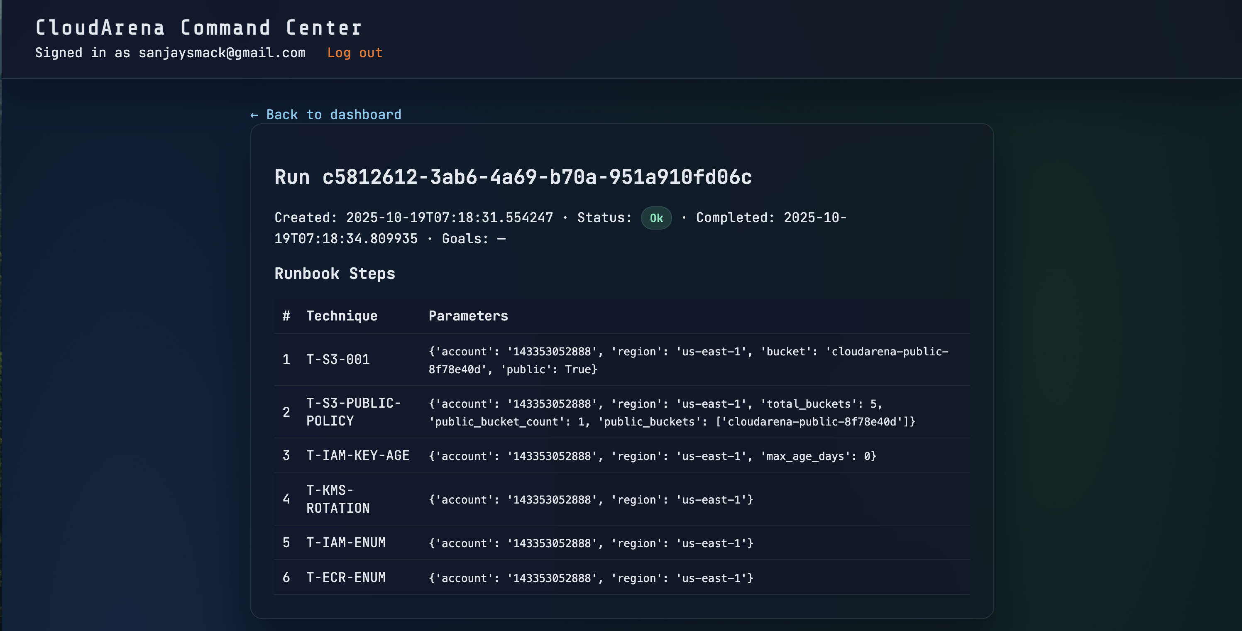Click the # column header

286,316
